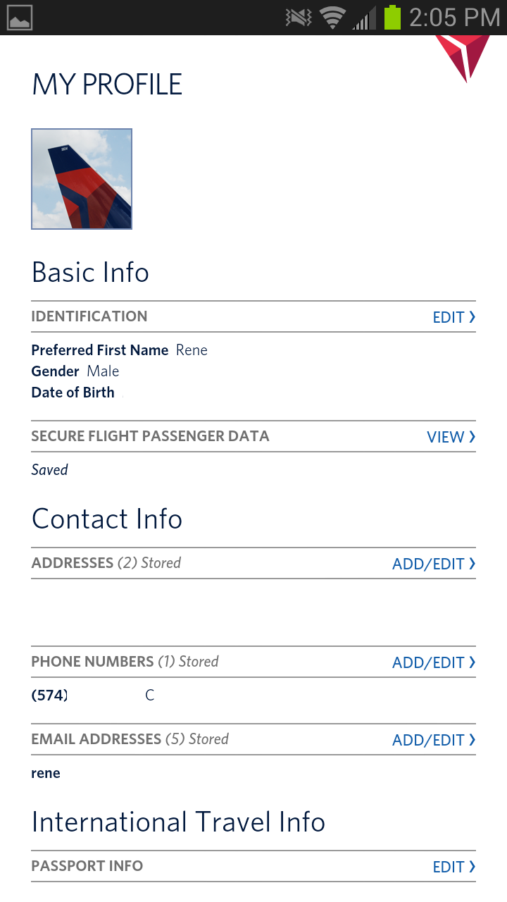Tap the vibrate mode status icon
Image resolution: width=507 pixels, height=902 pixels.
[299, 18]
